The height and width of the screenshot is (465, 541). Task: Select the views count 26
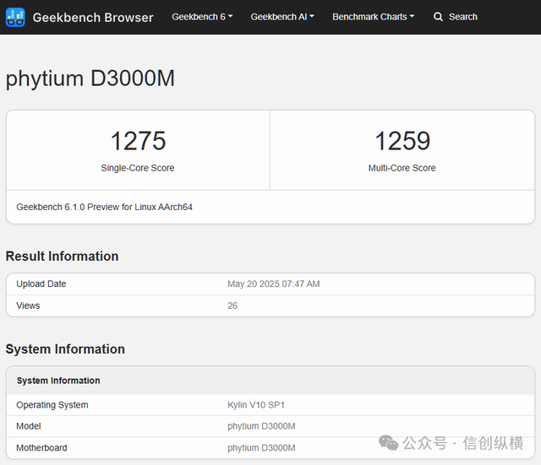click(232, 305)
